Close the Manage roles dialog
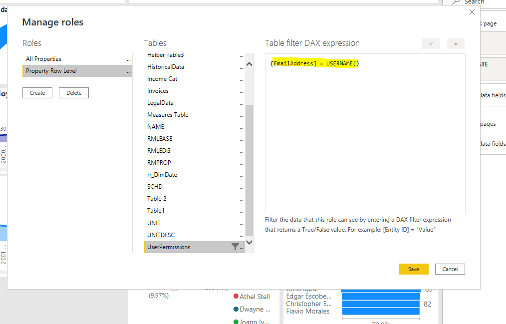 click(472, 12)
